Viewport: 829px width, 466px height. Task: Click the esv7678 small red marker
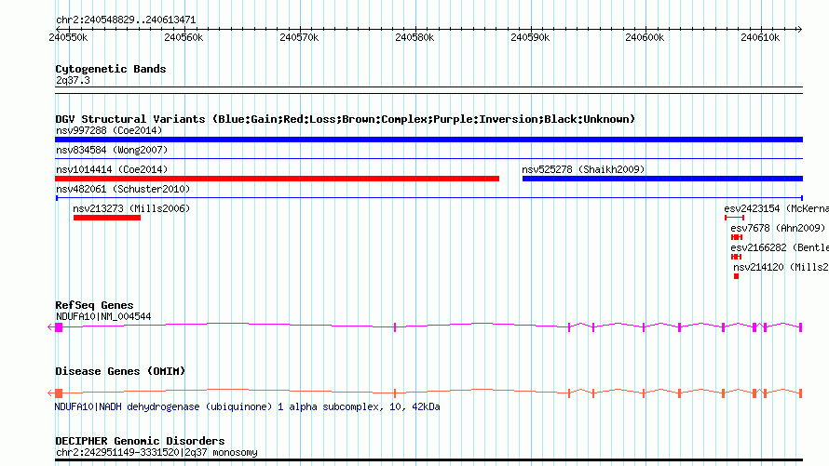(737, 237)
